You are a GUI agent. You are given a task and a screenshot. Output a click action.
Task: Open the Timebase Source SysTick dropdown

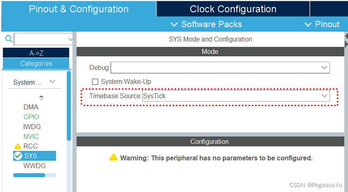(236, 96)
